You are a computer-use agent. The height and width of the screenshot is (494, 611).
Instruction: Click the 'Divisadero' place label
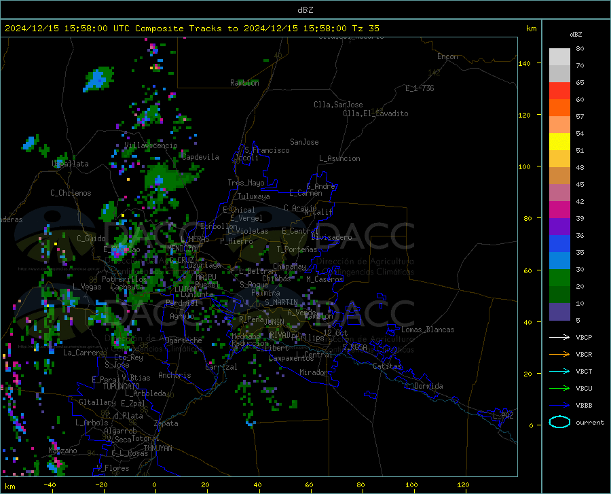(331, 237)
